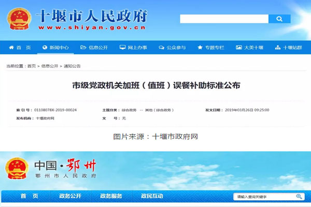Open 大美十堰 navigation item
Viewport: 311px width, 207px height.
[253, 48]
